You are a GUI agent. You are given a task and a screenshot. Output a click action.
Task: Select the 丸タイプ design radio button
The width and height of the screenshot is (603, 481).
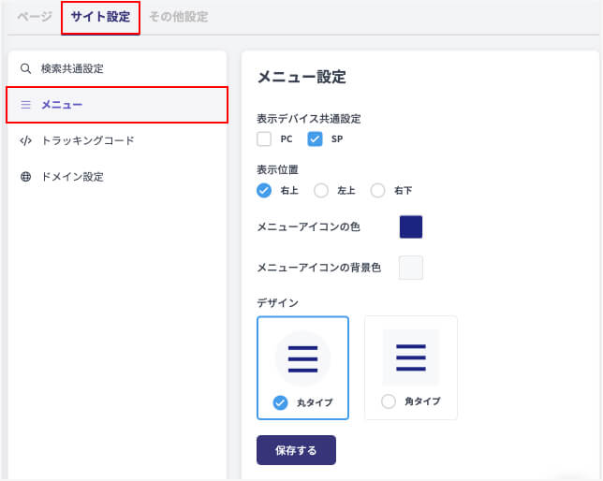pos(280,402)
